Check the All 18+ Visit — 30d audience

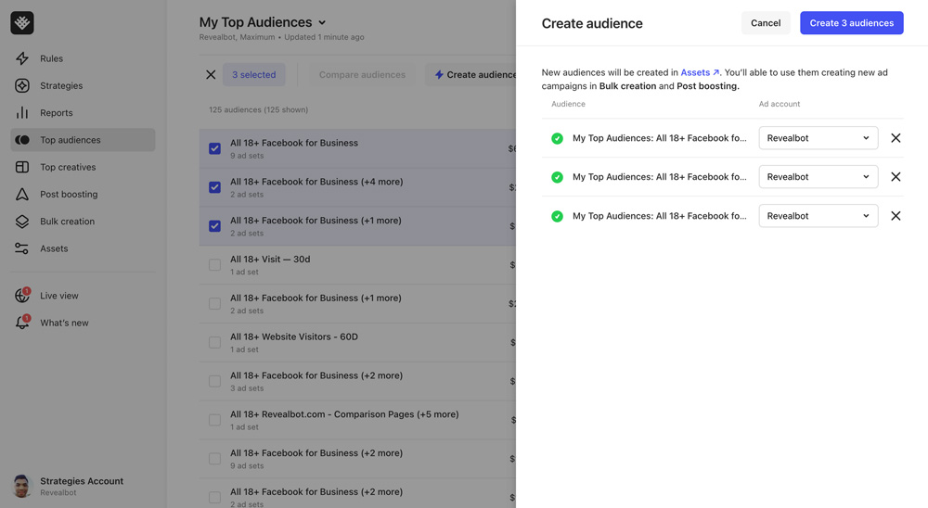pyautogui.click(x=214, y=265)
